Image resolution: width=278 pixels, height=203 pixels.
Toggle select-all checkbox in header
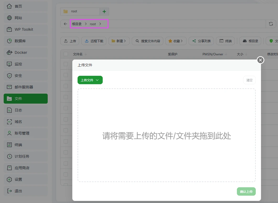pos(66,54)
